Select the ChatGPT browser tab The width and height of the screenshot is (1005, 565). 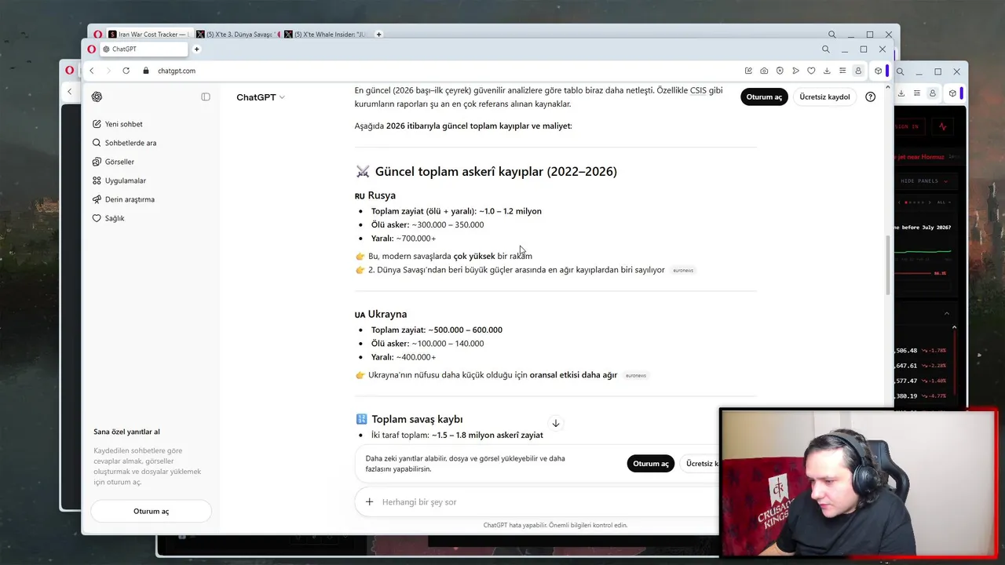pyautogui.click(x=144, y=49)
